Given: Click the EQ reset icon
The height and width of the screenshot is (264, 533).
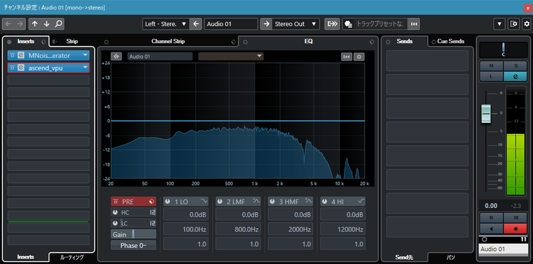Looking at the screenshot, I should [x=346, y=57].
